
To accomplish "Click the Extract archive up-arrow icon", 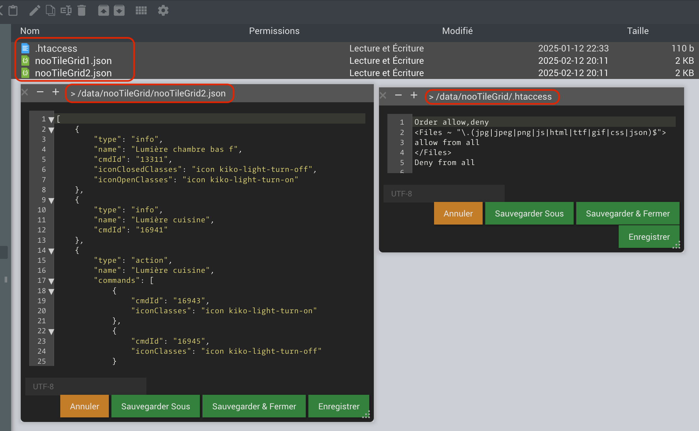I will click(104, 10).
